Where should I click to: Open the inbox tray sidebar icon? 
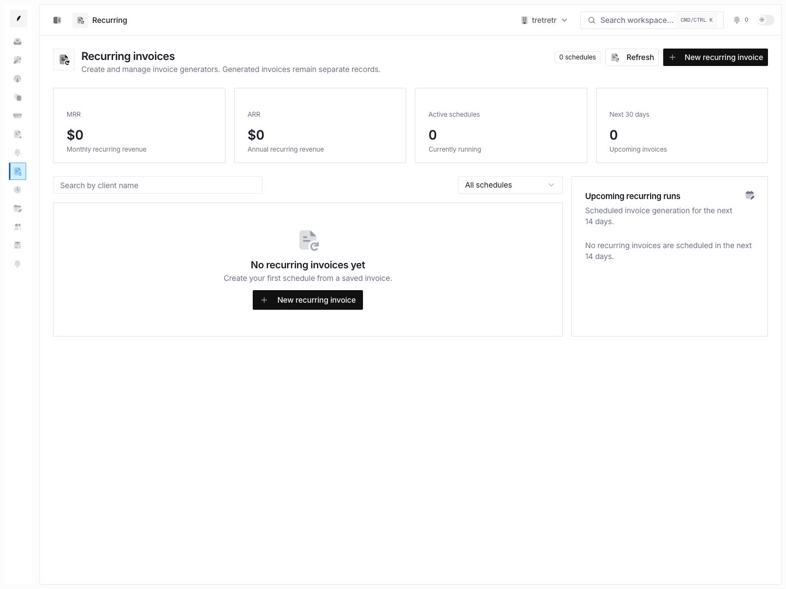pyautogui.click(x=17, y=41)
